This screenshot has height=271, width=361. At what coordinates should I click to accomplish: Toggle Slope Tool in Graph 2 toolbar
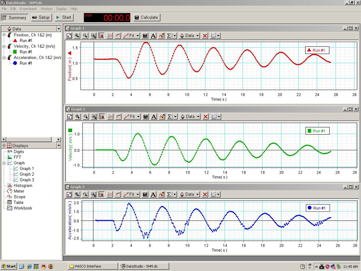click(x=118, y=117)
